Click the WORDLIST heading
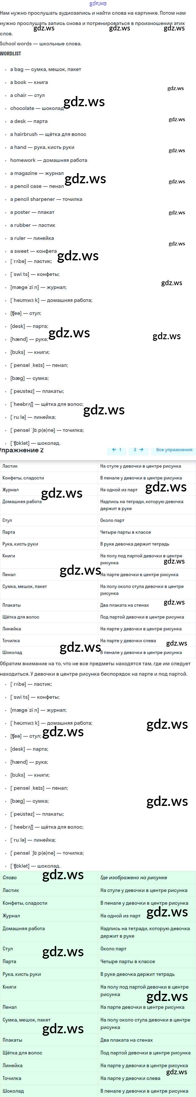This screenshot has height=1097, width=196. [x=11, y=54]
